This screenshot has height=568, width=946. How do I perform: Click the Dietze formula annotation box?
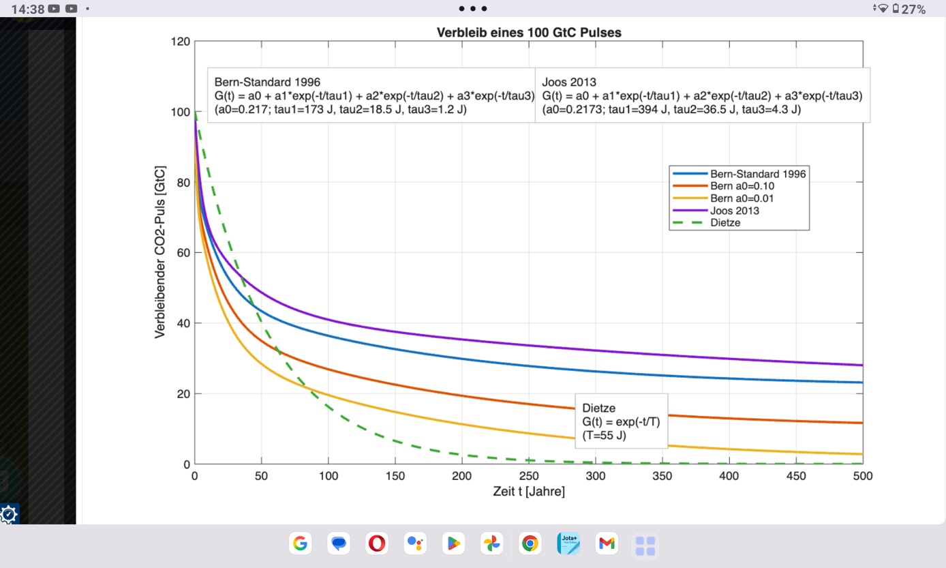click(x=621, y=421)
